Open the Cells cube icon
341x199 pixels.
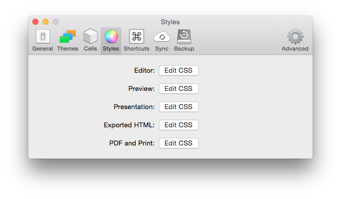tap(90, 36)
